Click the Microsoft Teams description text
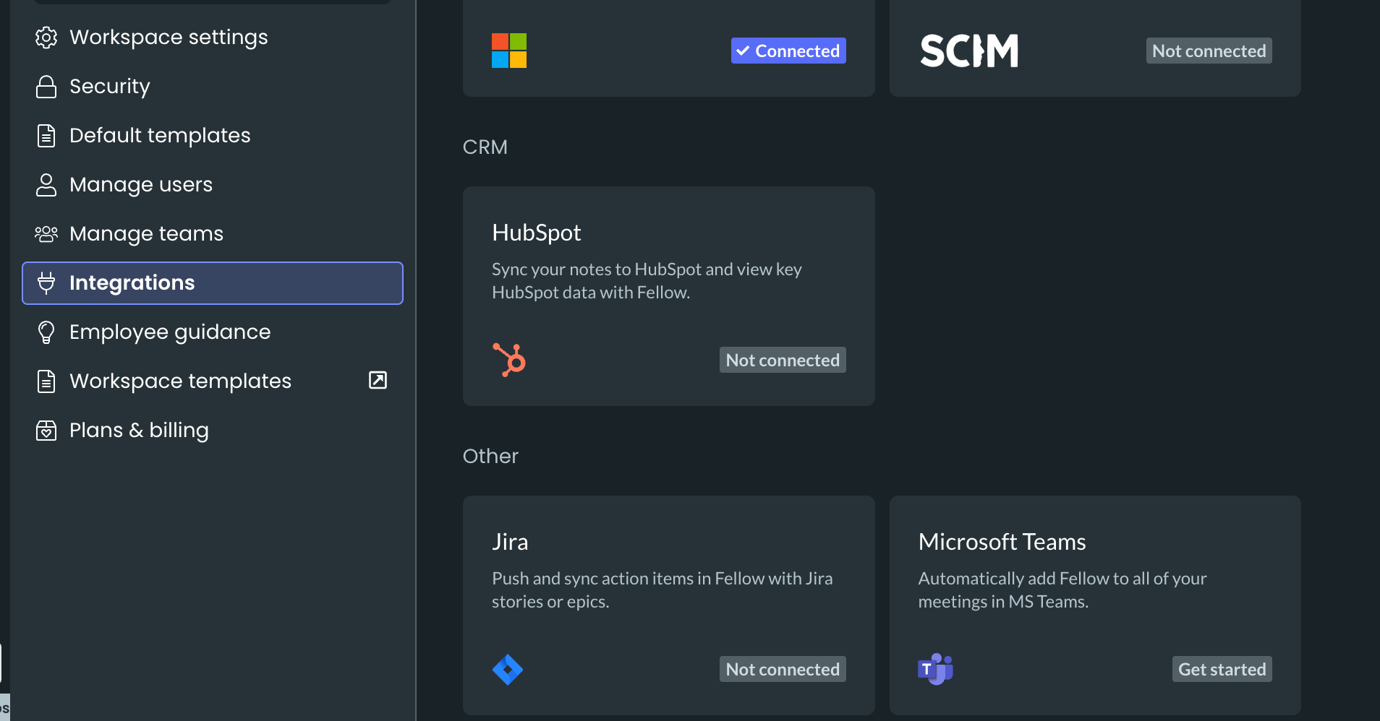 point(1062,590)
